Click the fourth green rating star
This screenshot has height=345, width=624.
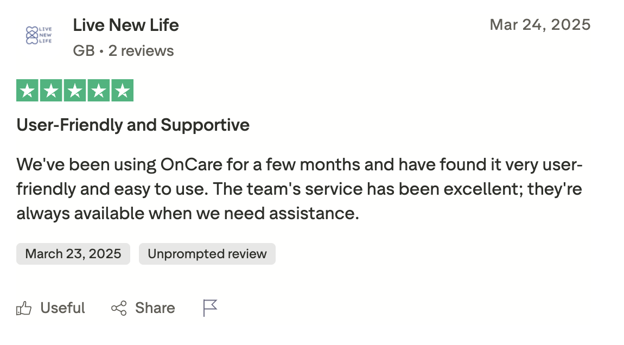(x=99, y=91)
